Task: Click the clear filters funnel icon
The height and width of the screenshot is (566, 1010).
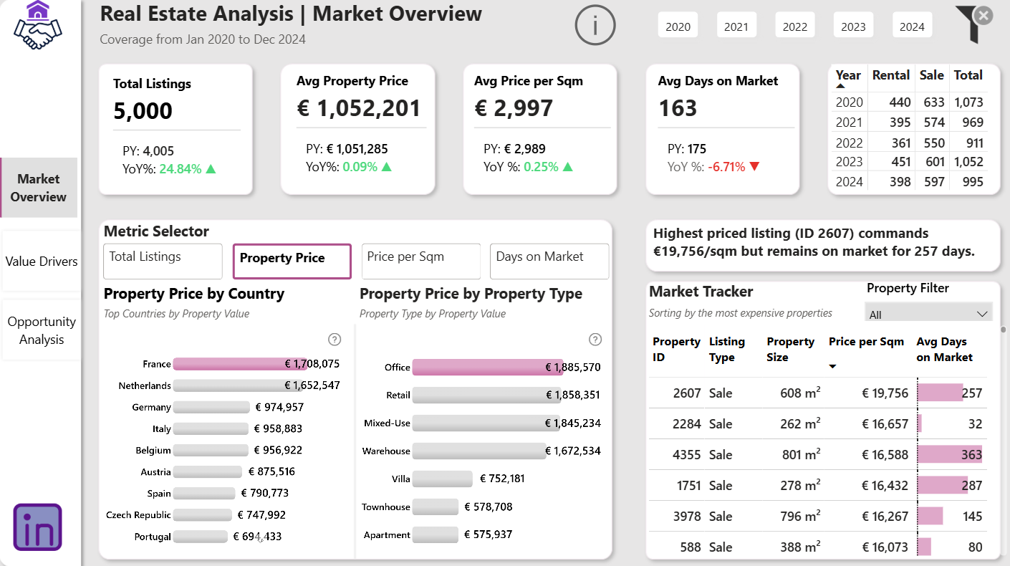Action: pos(973,24)
